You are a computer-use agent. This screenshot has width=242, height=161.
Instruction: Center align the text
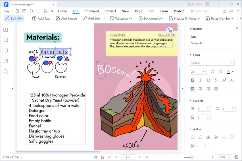(201, 89)
